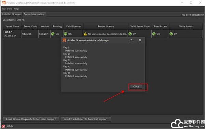The height and width of the screenshot is (129, 205).
Task: Click the Version column header
Action: [x=44, y=26]
